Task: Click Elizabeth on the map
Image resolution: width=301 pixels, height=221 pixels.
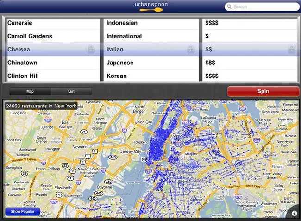Action: [x=63, y=188]
